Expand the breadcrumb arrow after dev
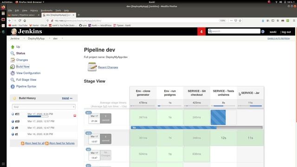297x167 pixels. pyautogui.click(x=62, y=39)
